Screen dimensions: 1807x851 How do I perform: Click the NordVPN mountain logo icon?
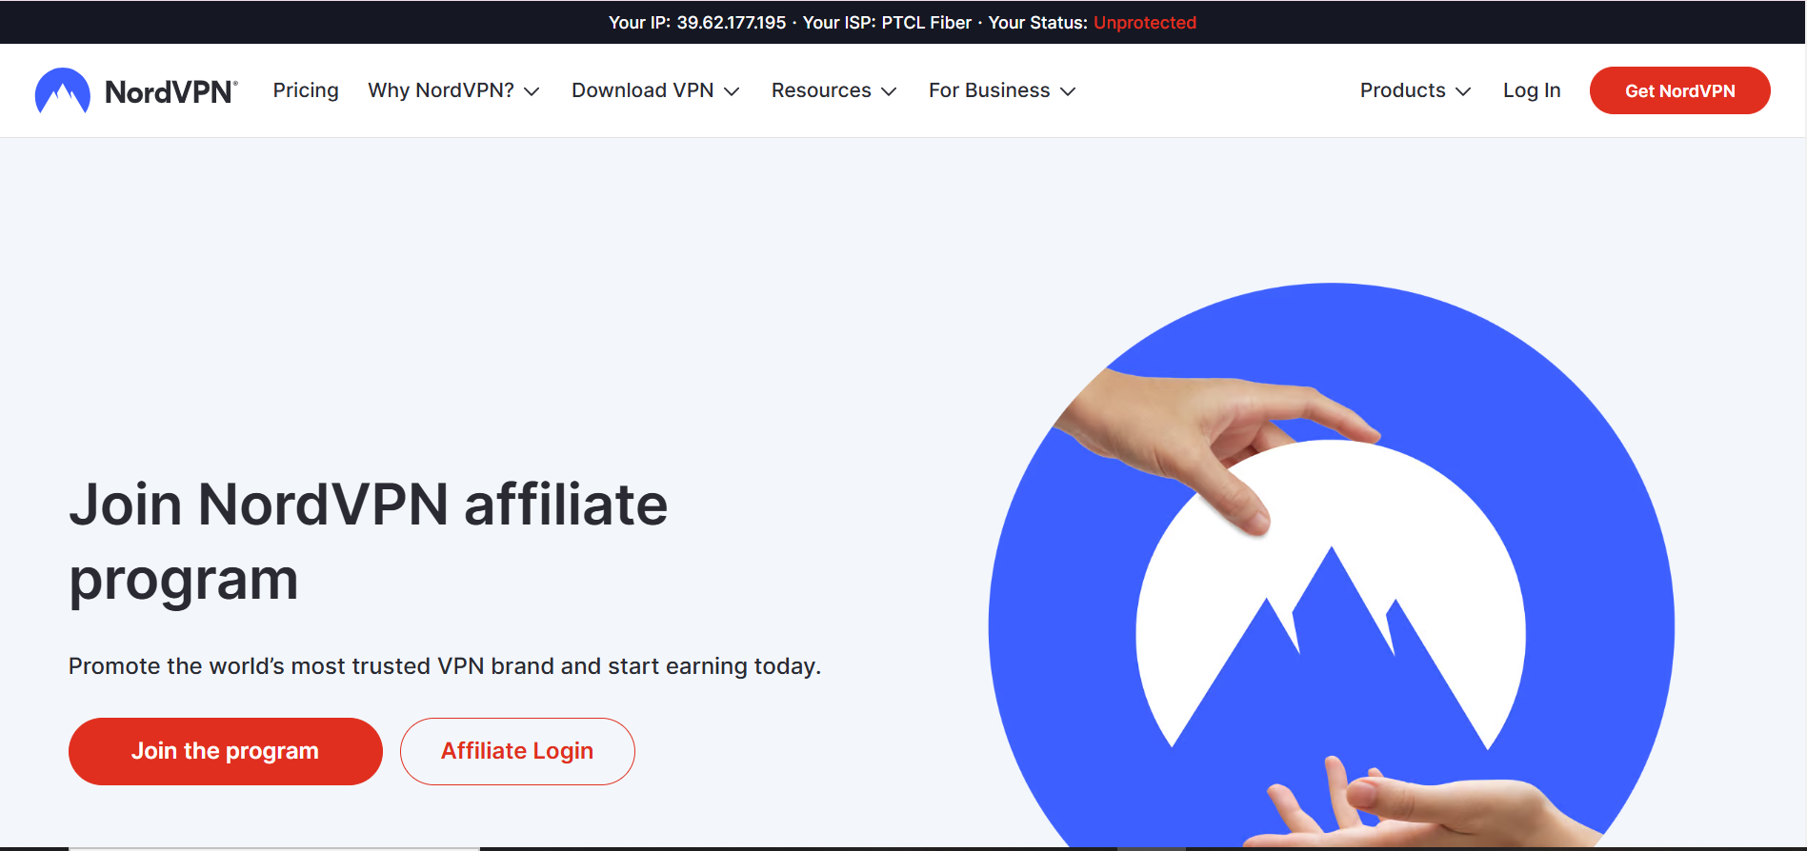63,91
